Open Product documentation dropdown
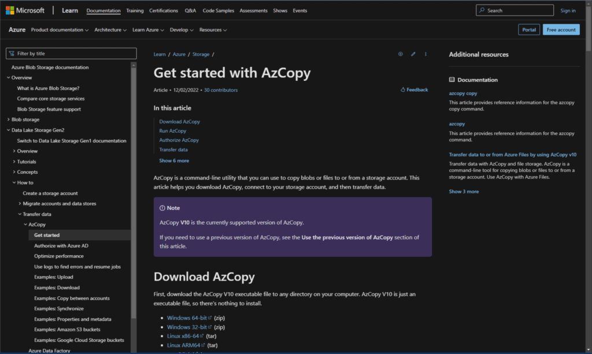The height and width of the screenshot is (354, 592). 60,30
